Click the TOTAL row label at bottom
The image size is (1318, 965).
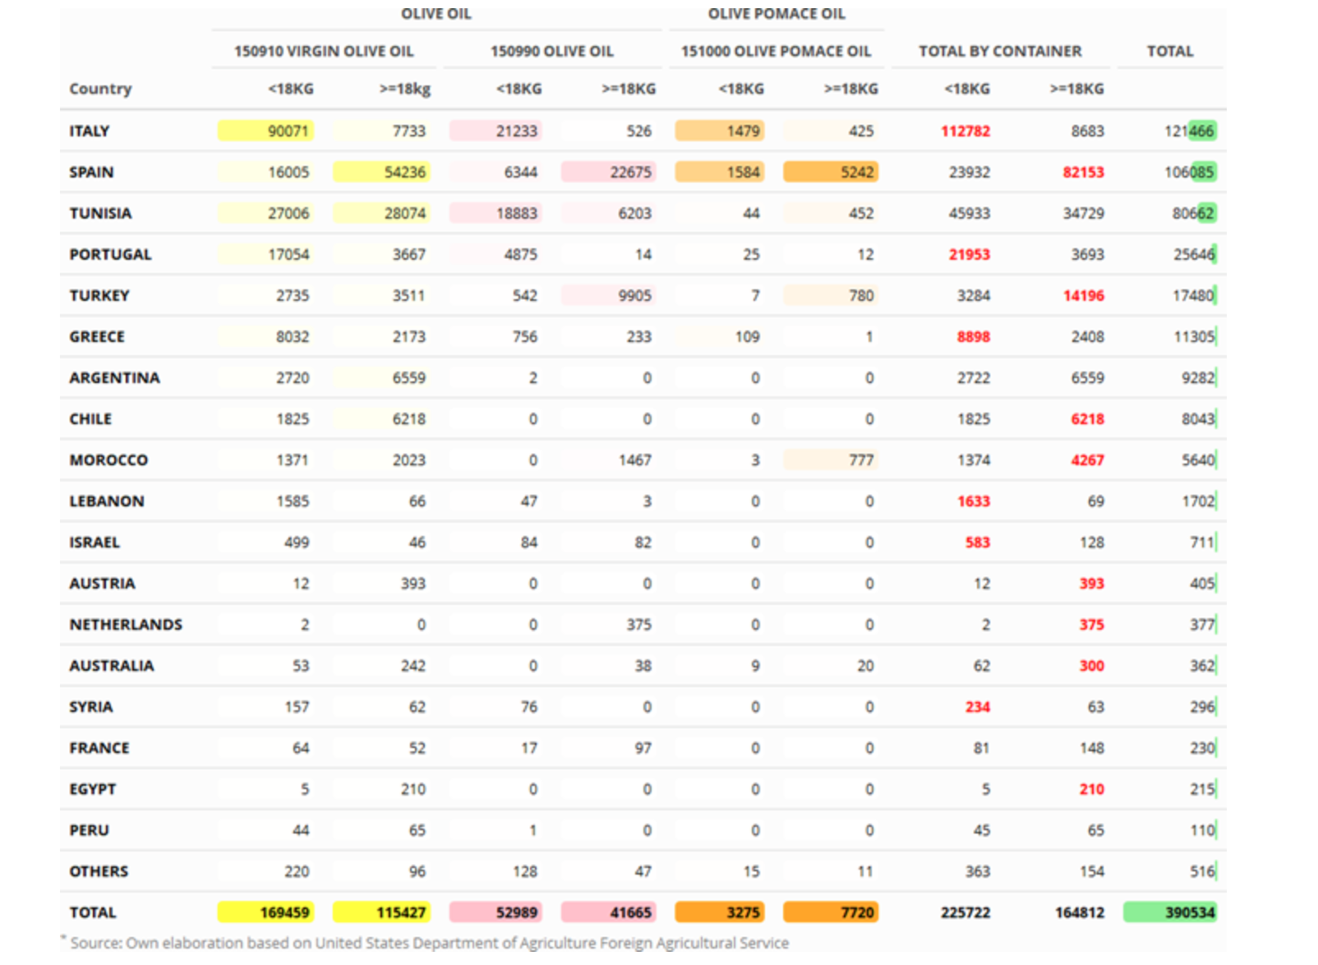click(92, 912)
